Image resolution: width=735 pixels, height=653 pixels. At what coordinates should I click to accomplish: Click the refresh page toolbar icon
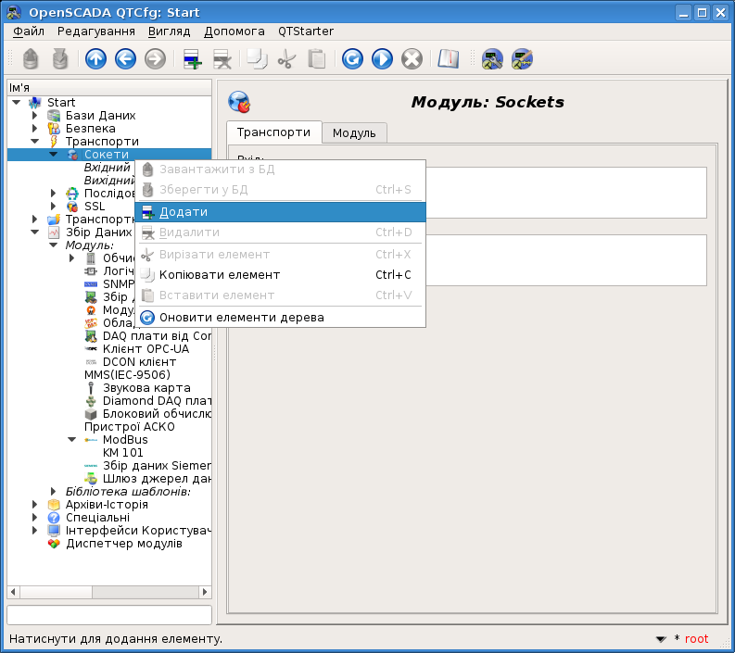(352, 59)
